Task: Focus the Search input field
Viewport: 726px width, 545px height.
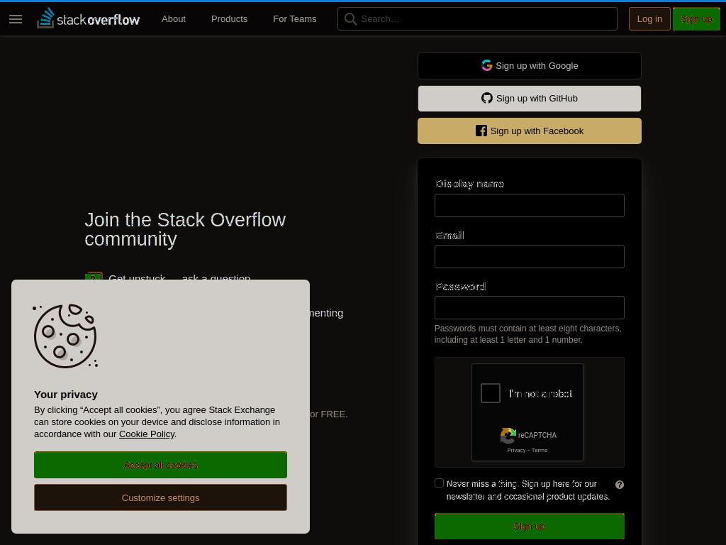Action: tap(477, 19)
